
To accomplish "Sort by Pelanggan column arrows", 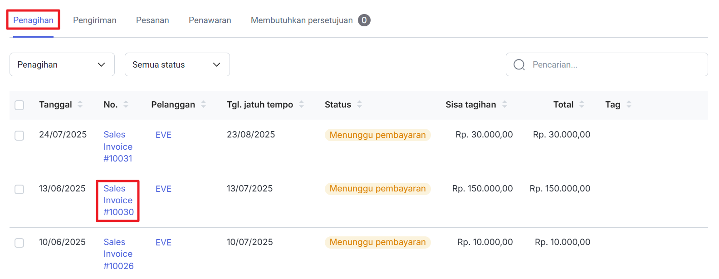I will pyautogui.click(x=204, y=104).
